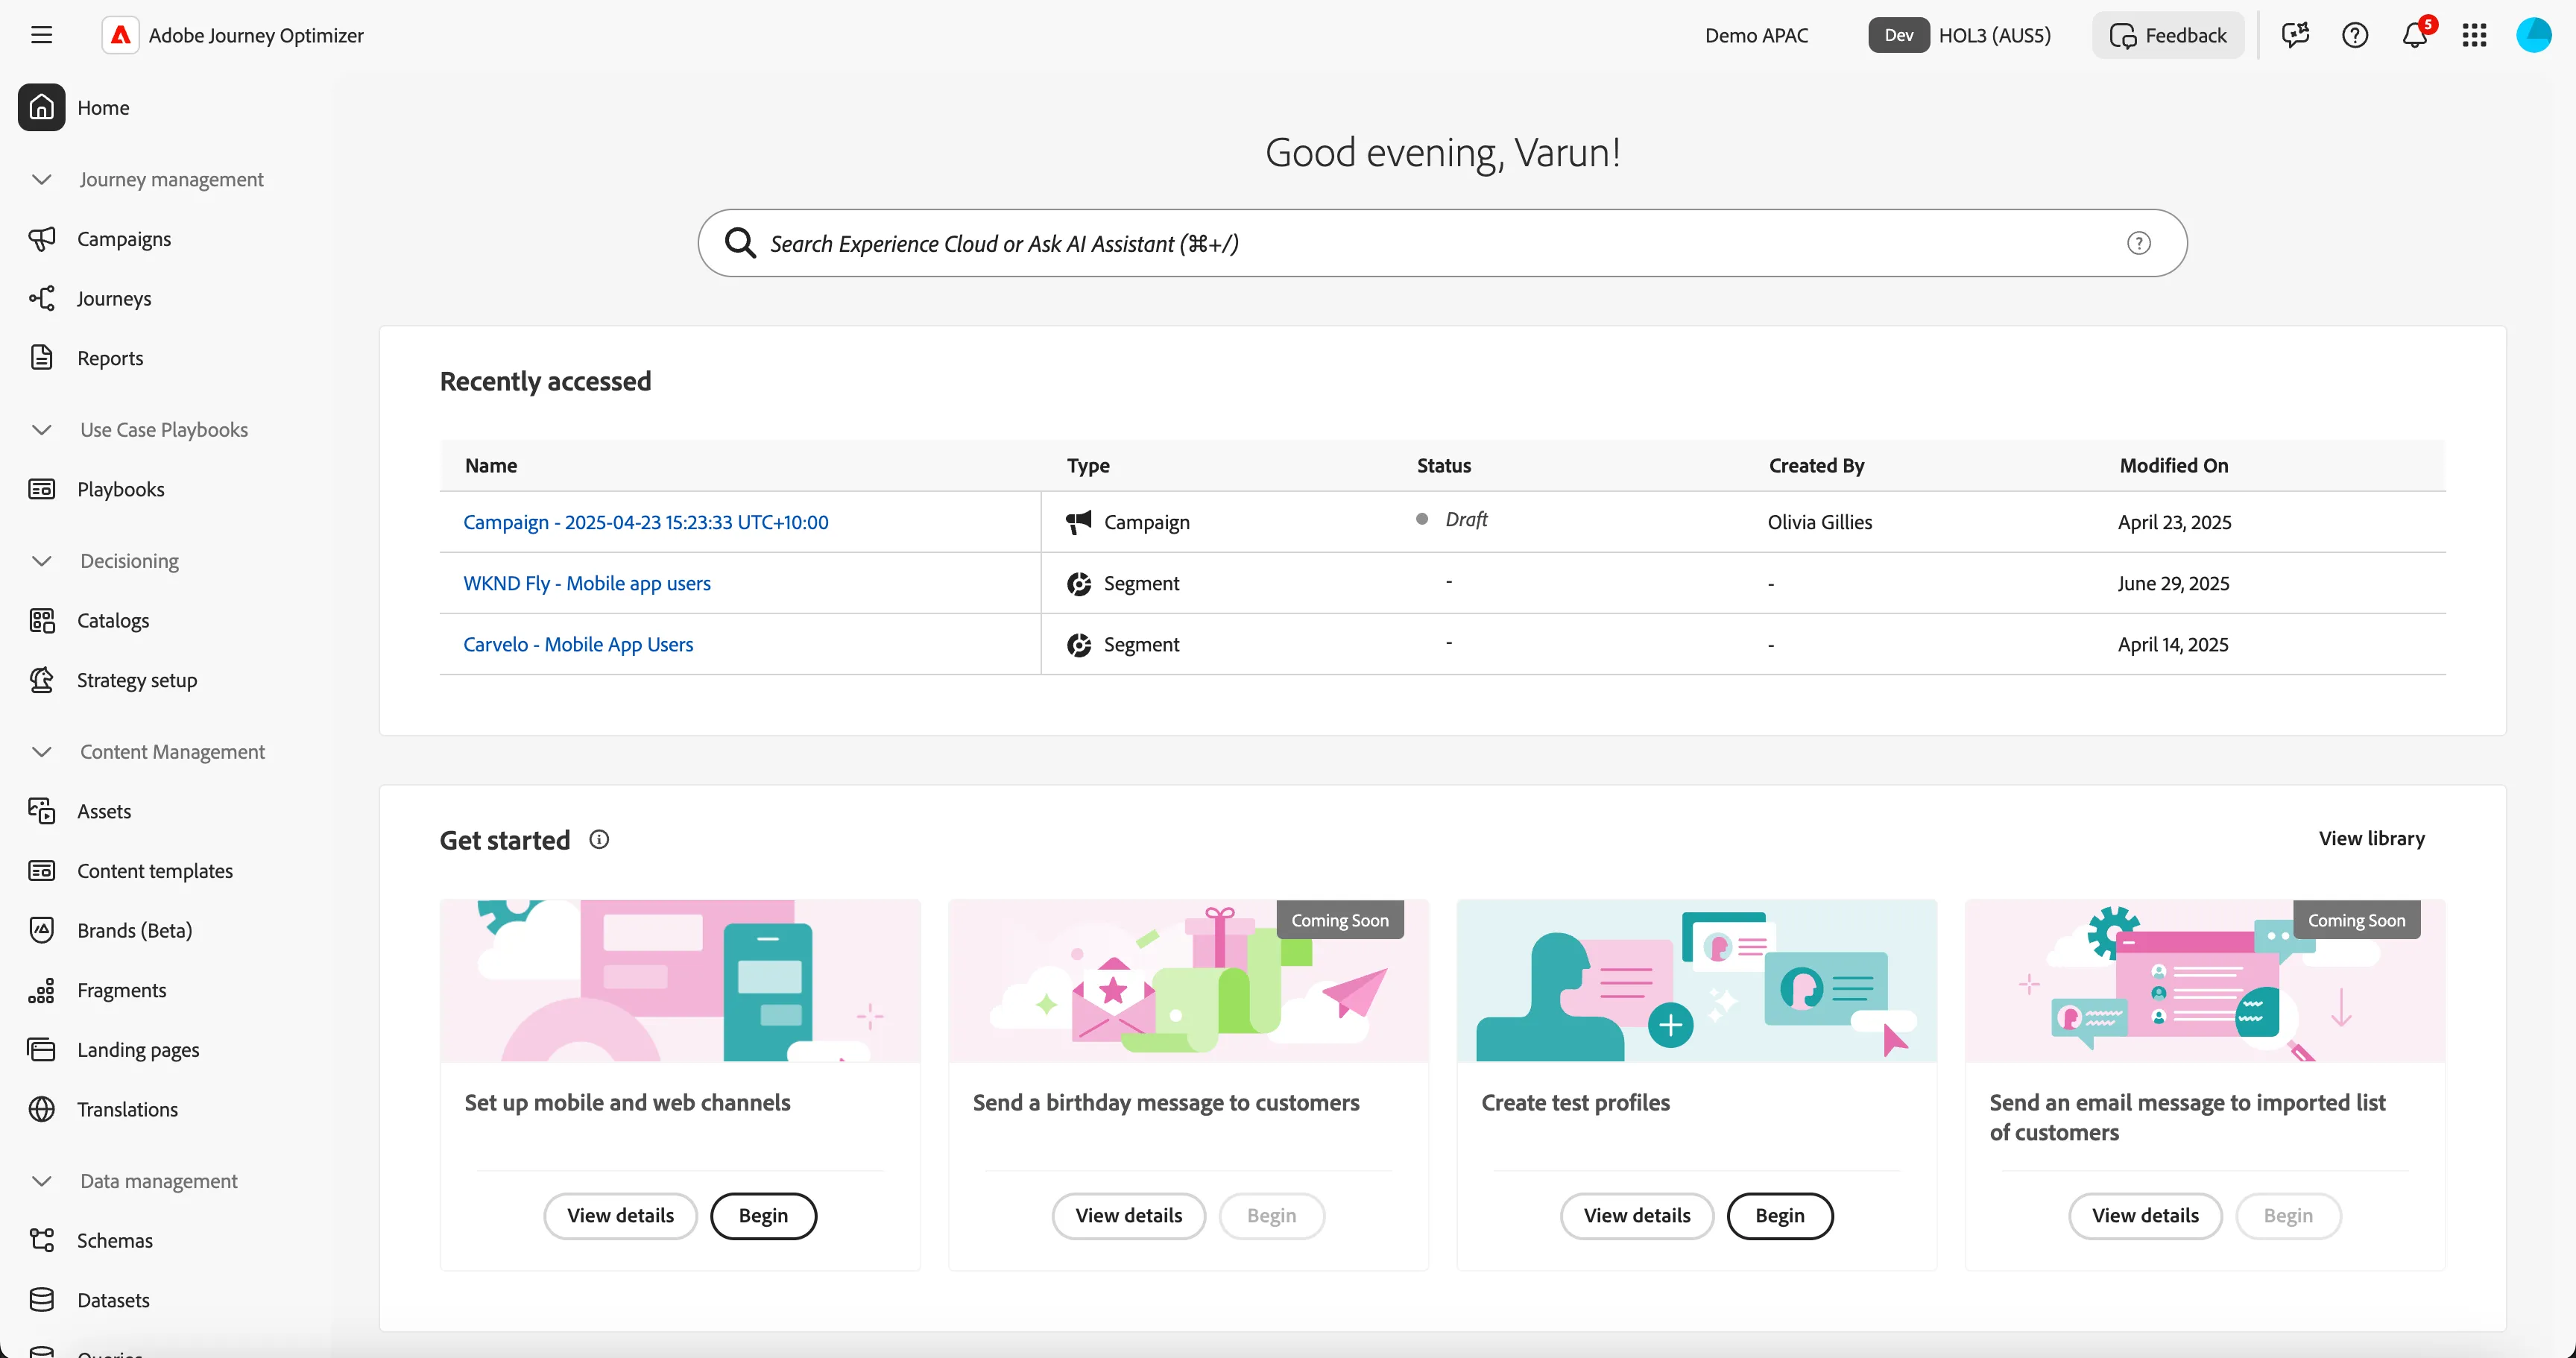The width and height of the screenshot is (2576, 1358).
Task: Collapse the Data management section
Action: 41,1180
